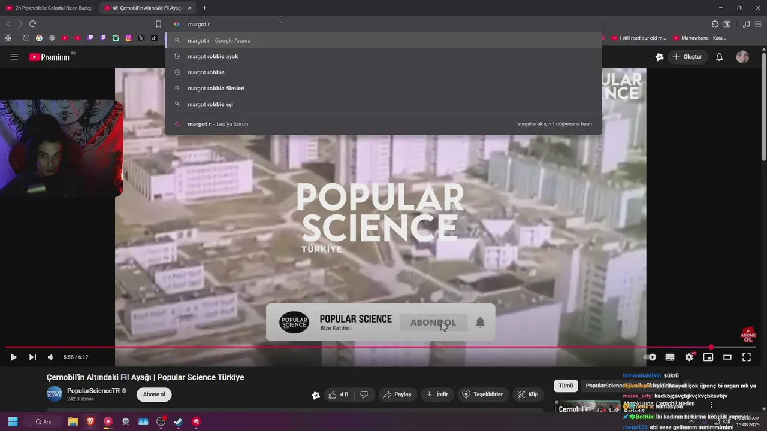Screen dimensions: 767x431
Task: Open the browser history bookmark icon
Action: pos(26,38)
